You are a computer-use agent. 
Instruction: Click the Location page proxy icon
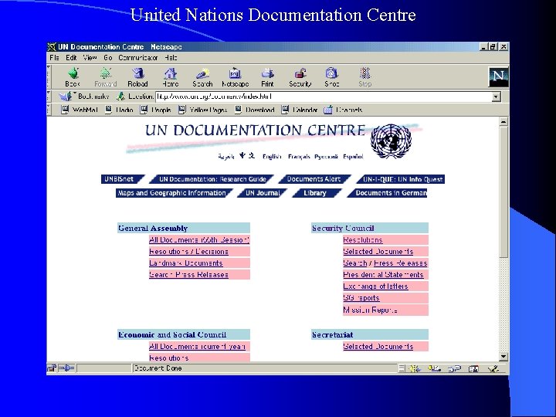[x=121, y=96]
